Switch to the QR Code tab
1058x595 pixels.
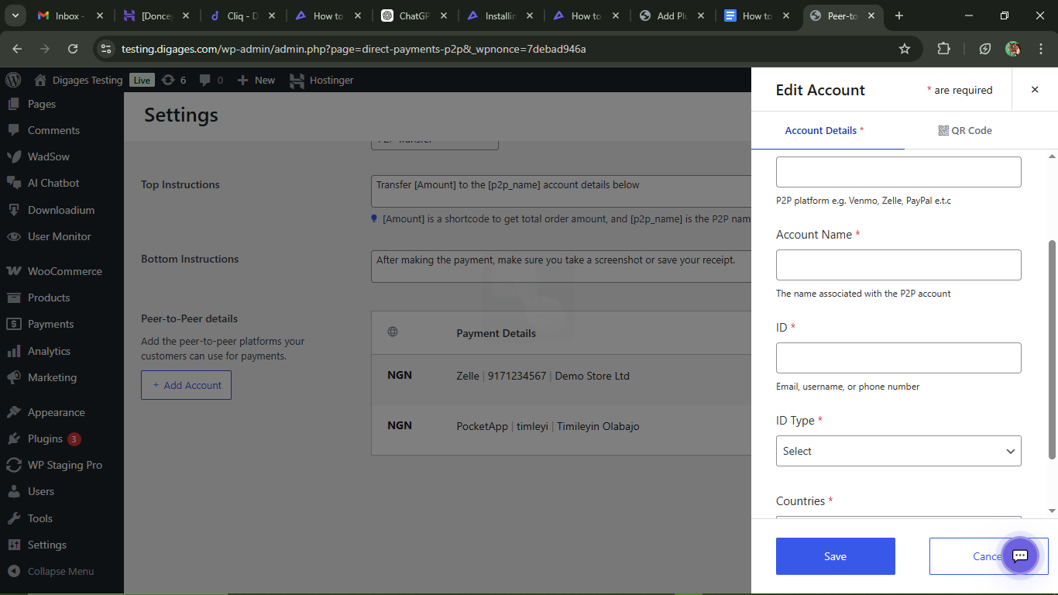(965, 130)
